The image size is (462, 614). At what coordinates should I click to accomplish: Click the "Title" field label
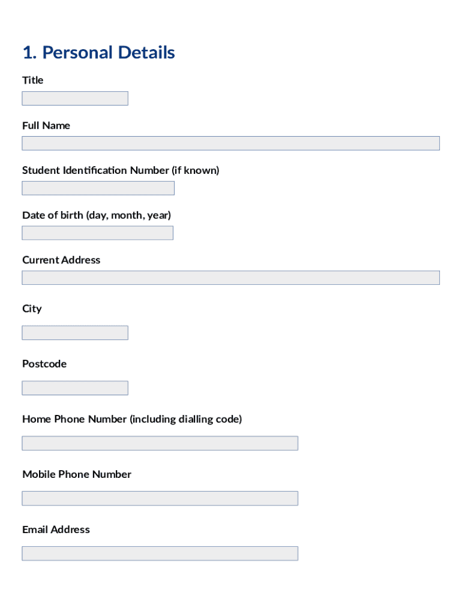pos(33,80)
